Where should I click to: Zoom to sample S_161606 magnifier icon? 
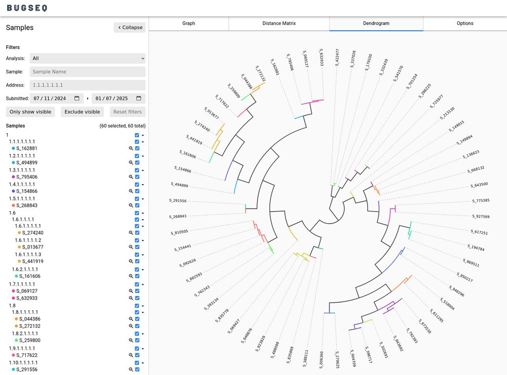(131, 276)
